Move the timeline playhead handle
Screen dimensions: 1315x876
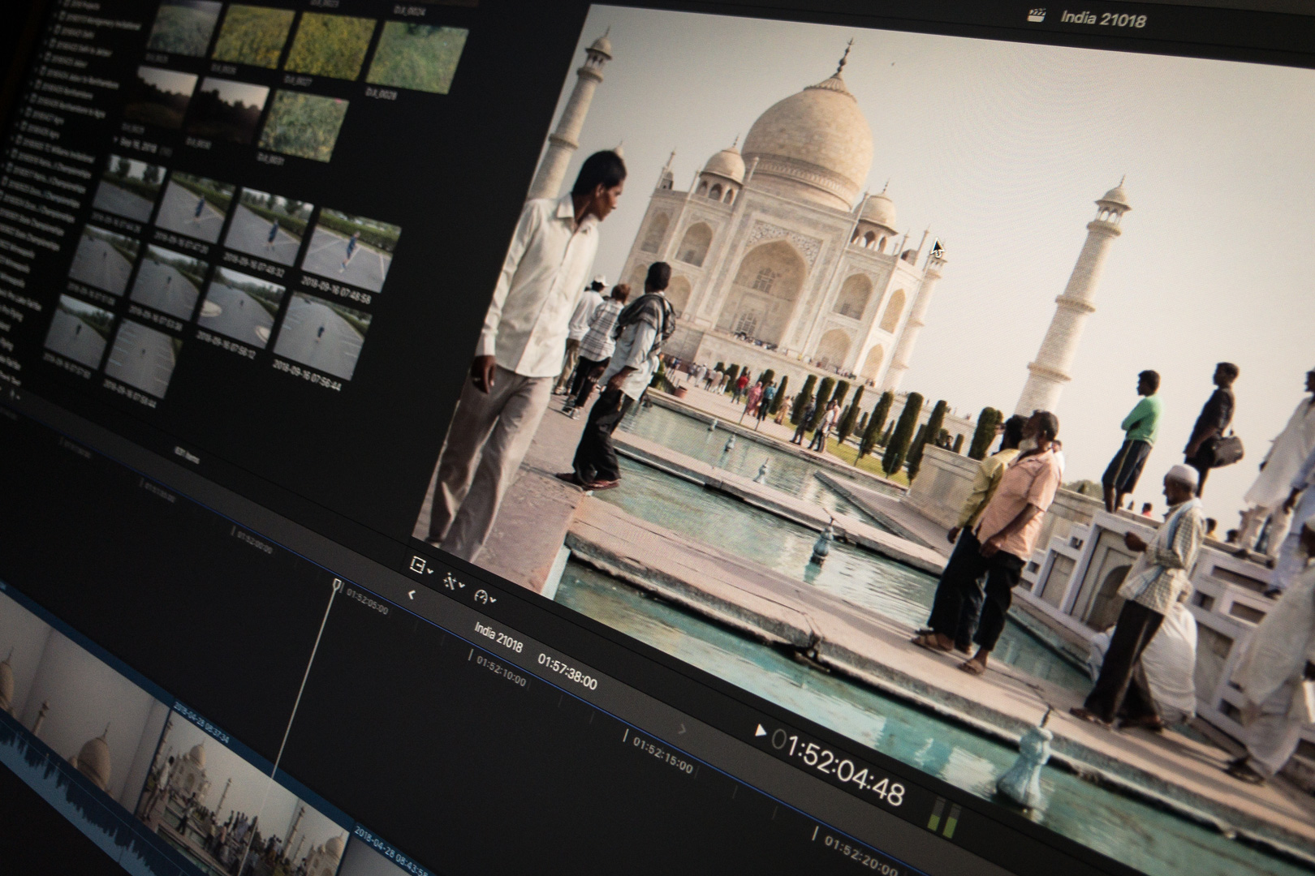pyautogui.click(x=337, y=584)
